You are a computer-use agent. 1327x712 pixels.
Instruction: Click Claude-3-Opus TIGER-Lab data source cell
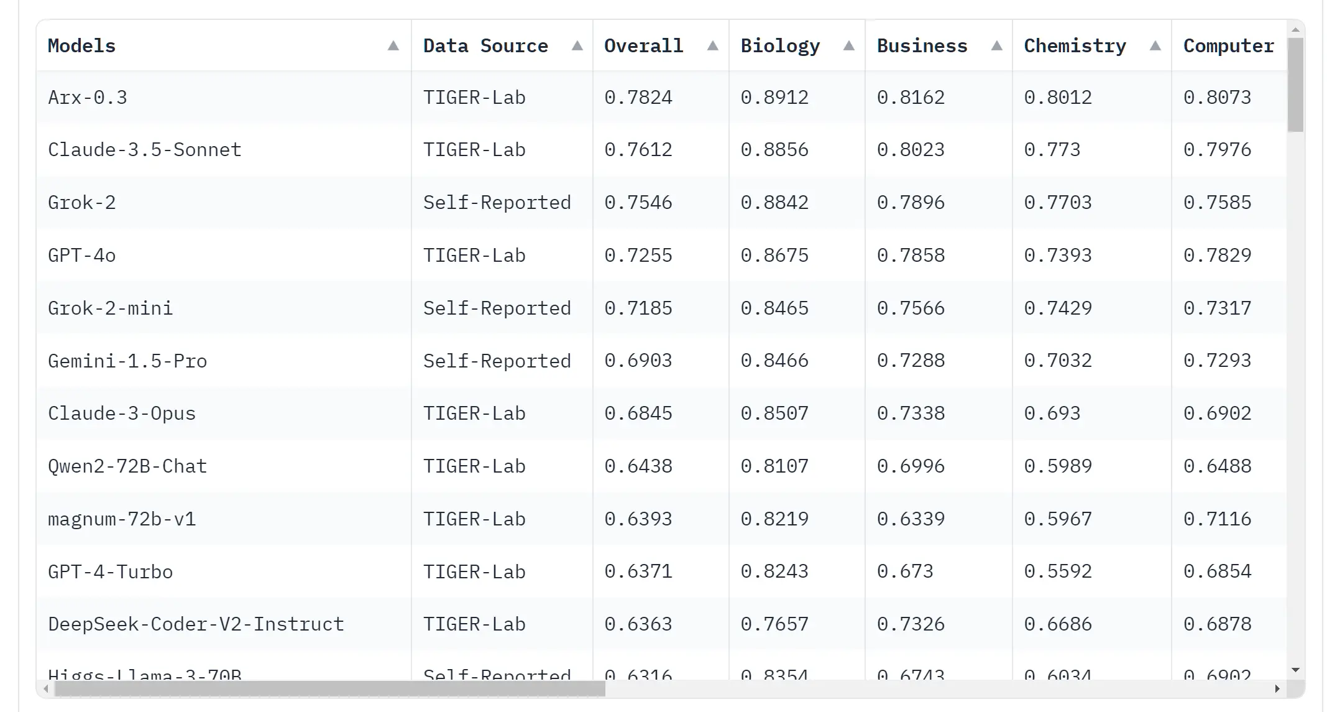pyautogui.click(x=502, y=414)
